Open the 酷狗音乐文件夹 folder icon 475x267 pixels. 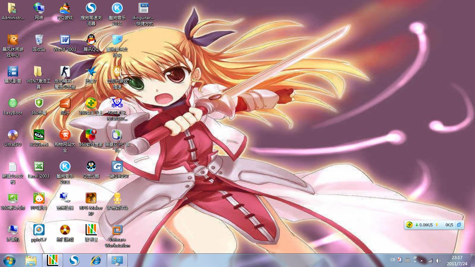pos(117,46)
